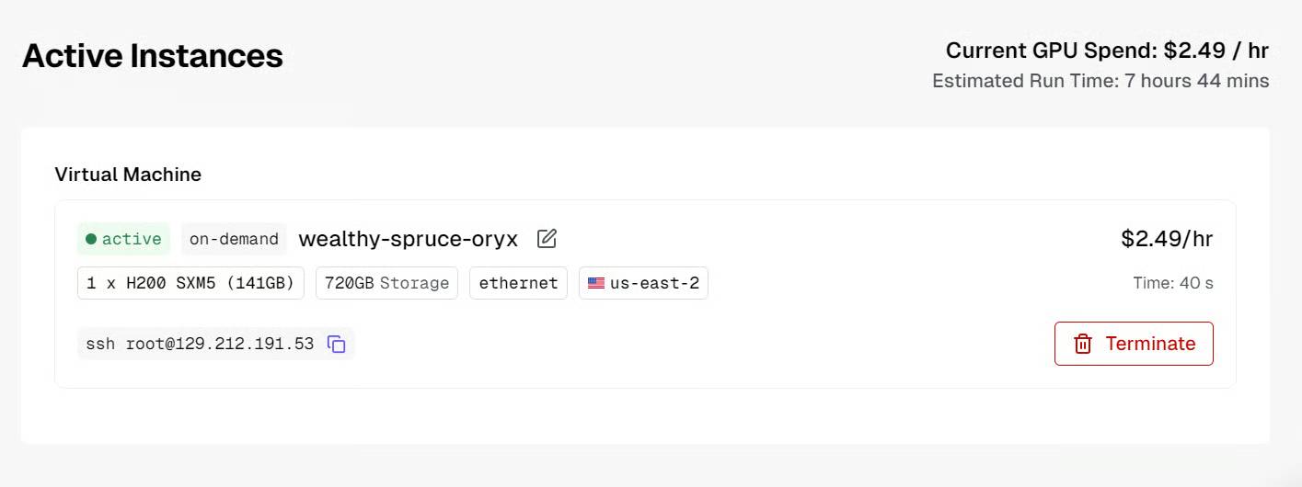1302x487 pixels.
Task: Click the on-demand pricing badge
Action: click(234, 239)
